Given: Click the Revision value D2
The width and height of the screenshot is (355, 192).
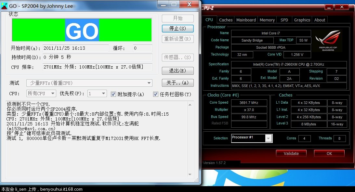Looking at the screenshot, I should (x=336, y=79).
